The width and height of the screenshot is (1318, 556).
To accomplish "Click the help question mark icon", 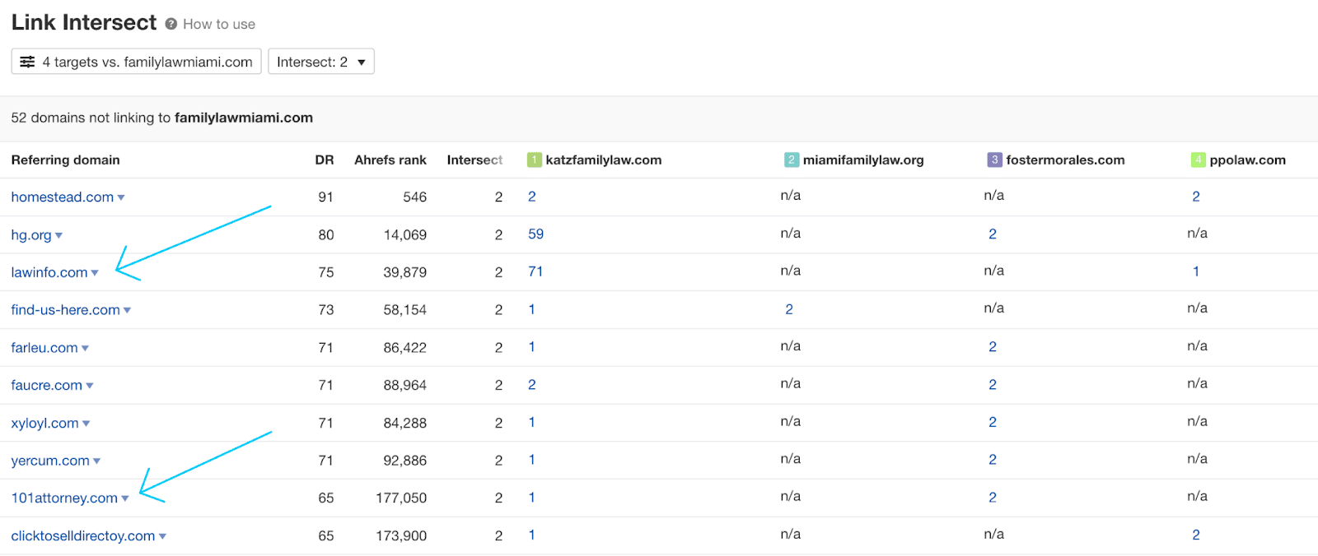I will pos(171,24).
